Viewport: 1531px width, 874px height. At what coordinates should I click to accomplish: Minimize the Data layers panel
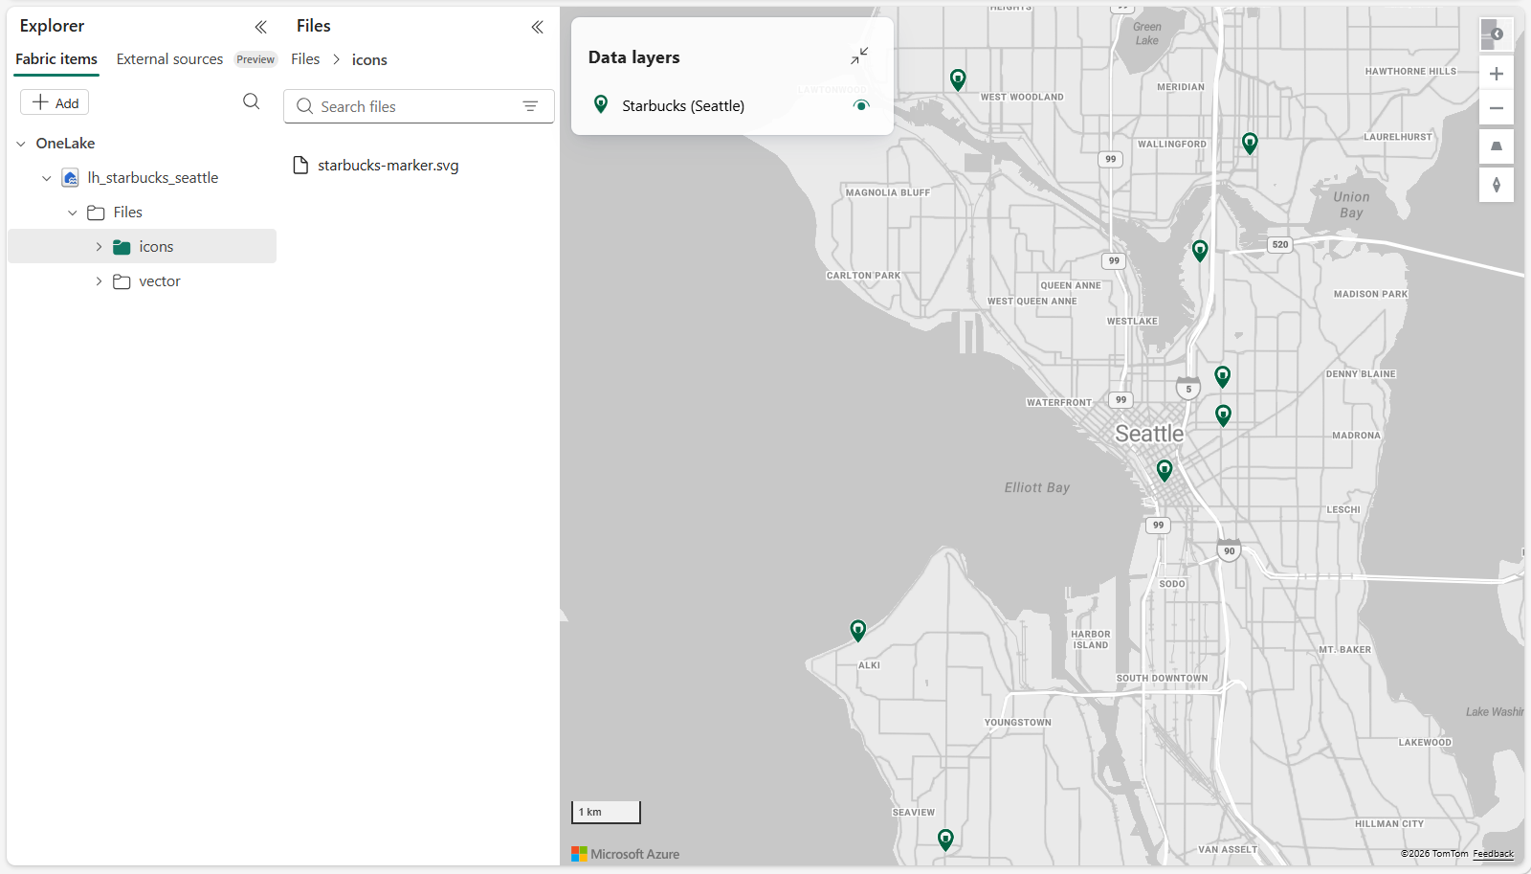point(859,56)
